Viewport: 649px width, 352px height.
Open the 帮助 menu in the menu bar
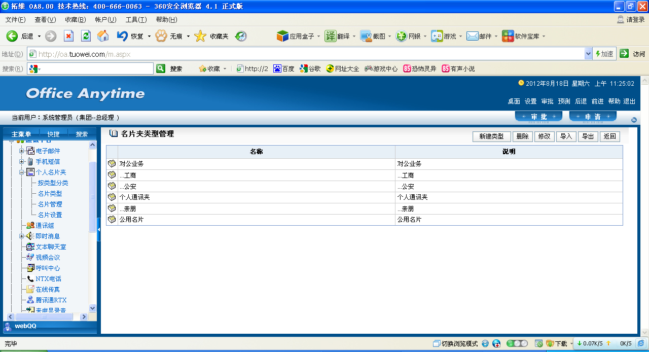point(166,20)
